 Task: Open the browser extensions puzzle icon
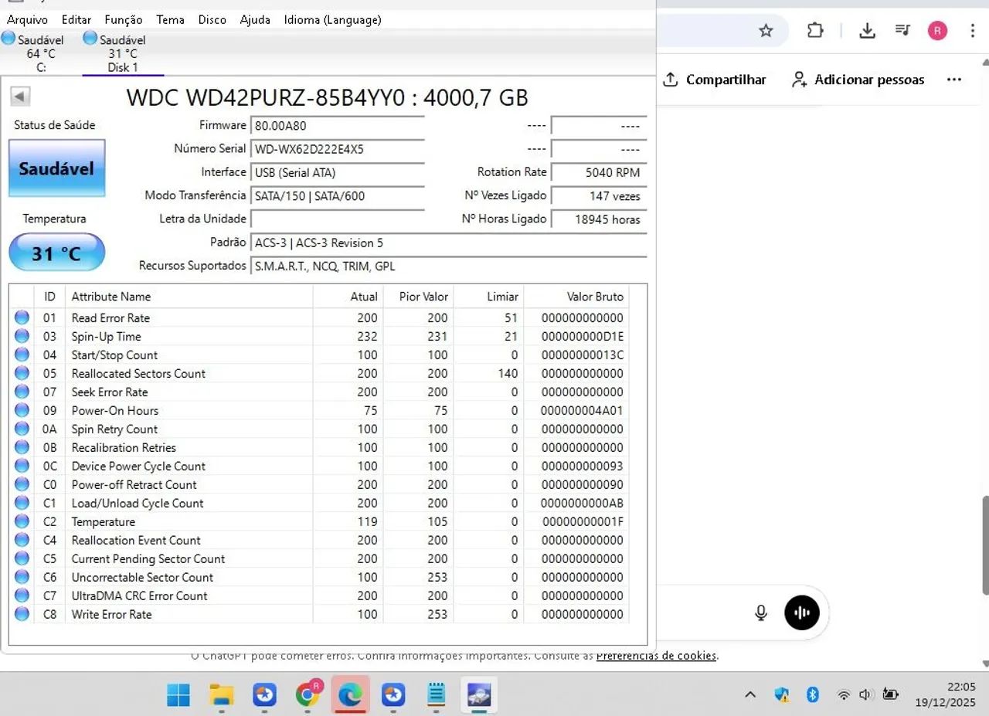tap(815, 31)
